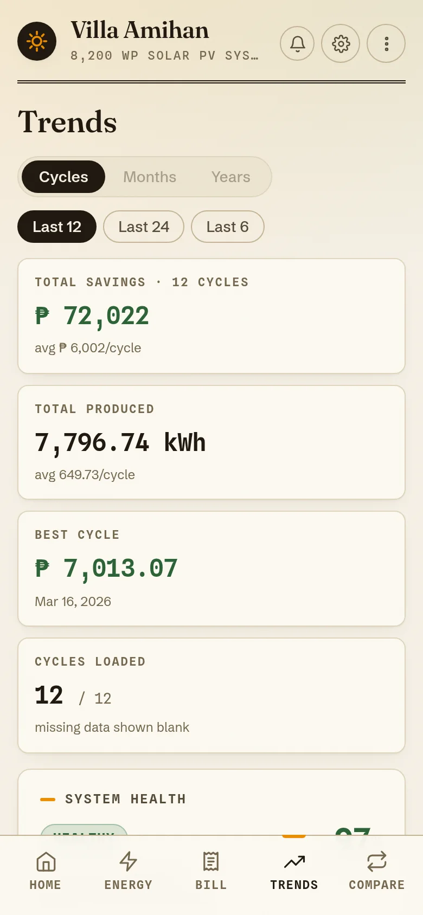Open the notifications bell
This screenshot has height=915, width=423.
pos(297,43)
